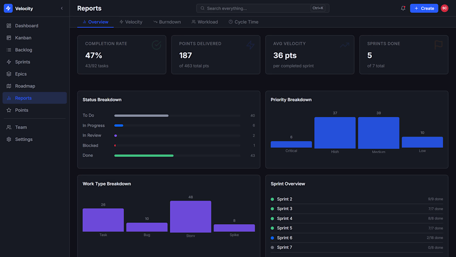Click the Done status progress bar
Screen dimensions: 456x257
click(177, 156)
